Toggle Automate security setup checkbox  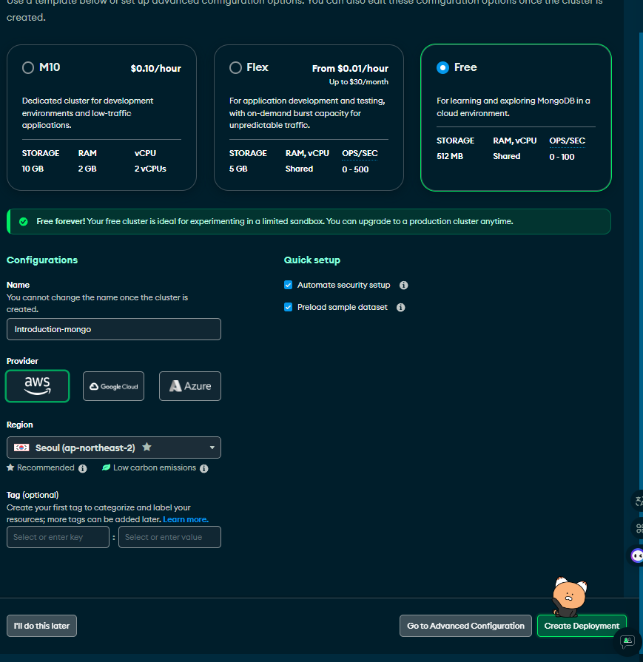[288, 285]
